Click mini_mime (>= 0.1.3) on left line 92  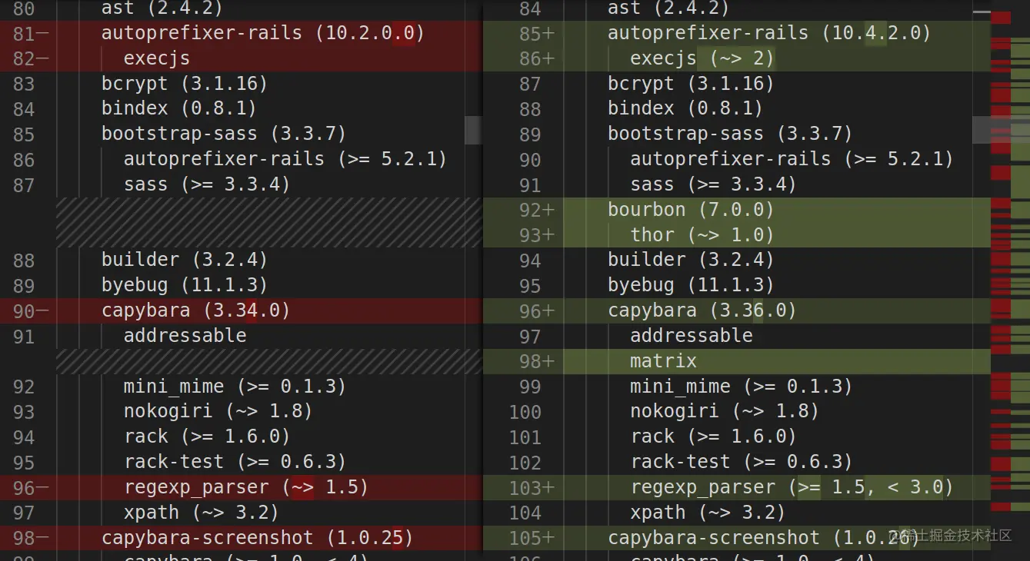(x=235, y=387)
